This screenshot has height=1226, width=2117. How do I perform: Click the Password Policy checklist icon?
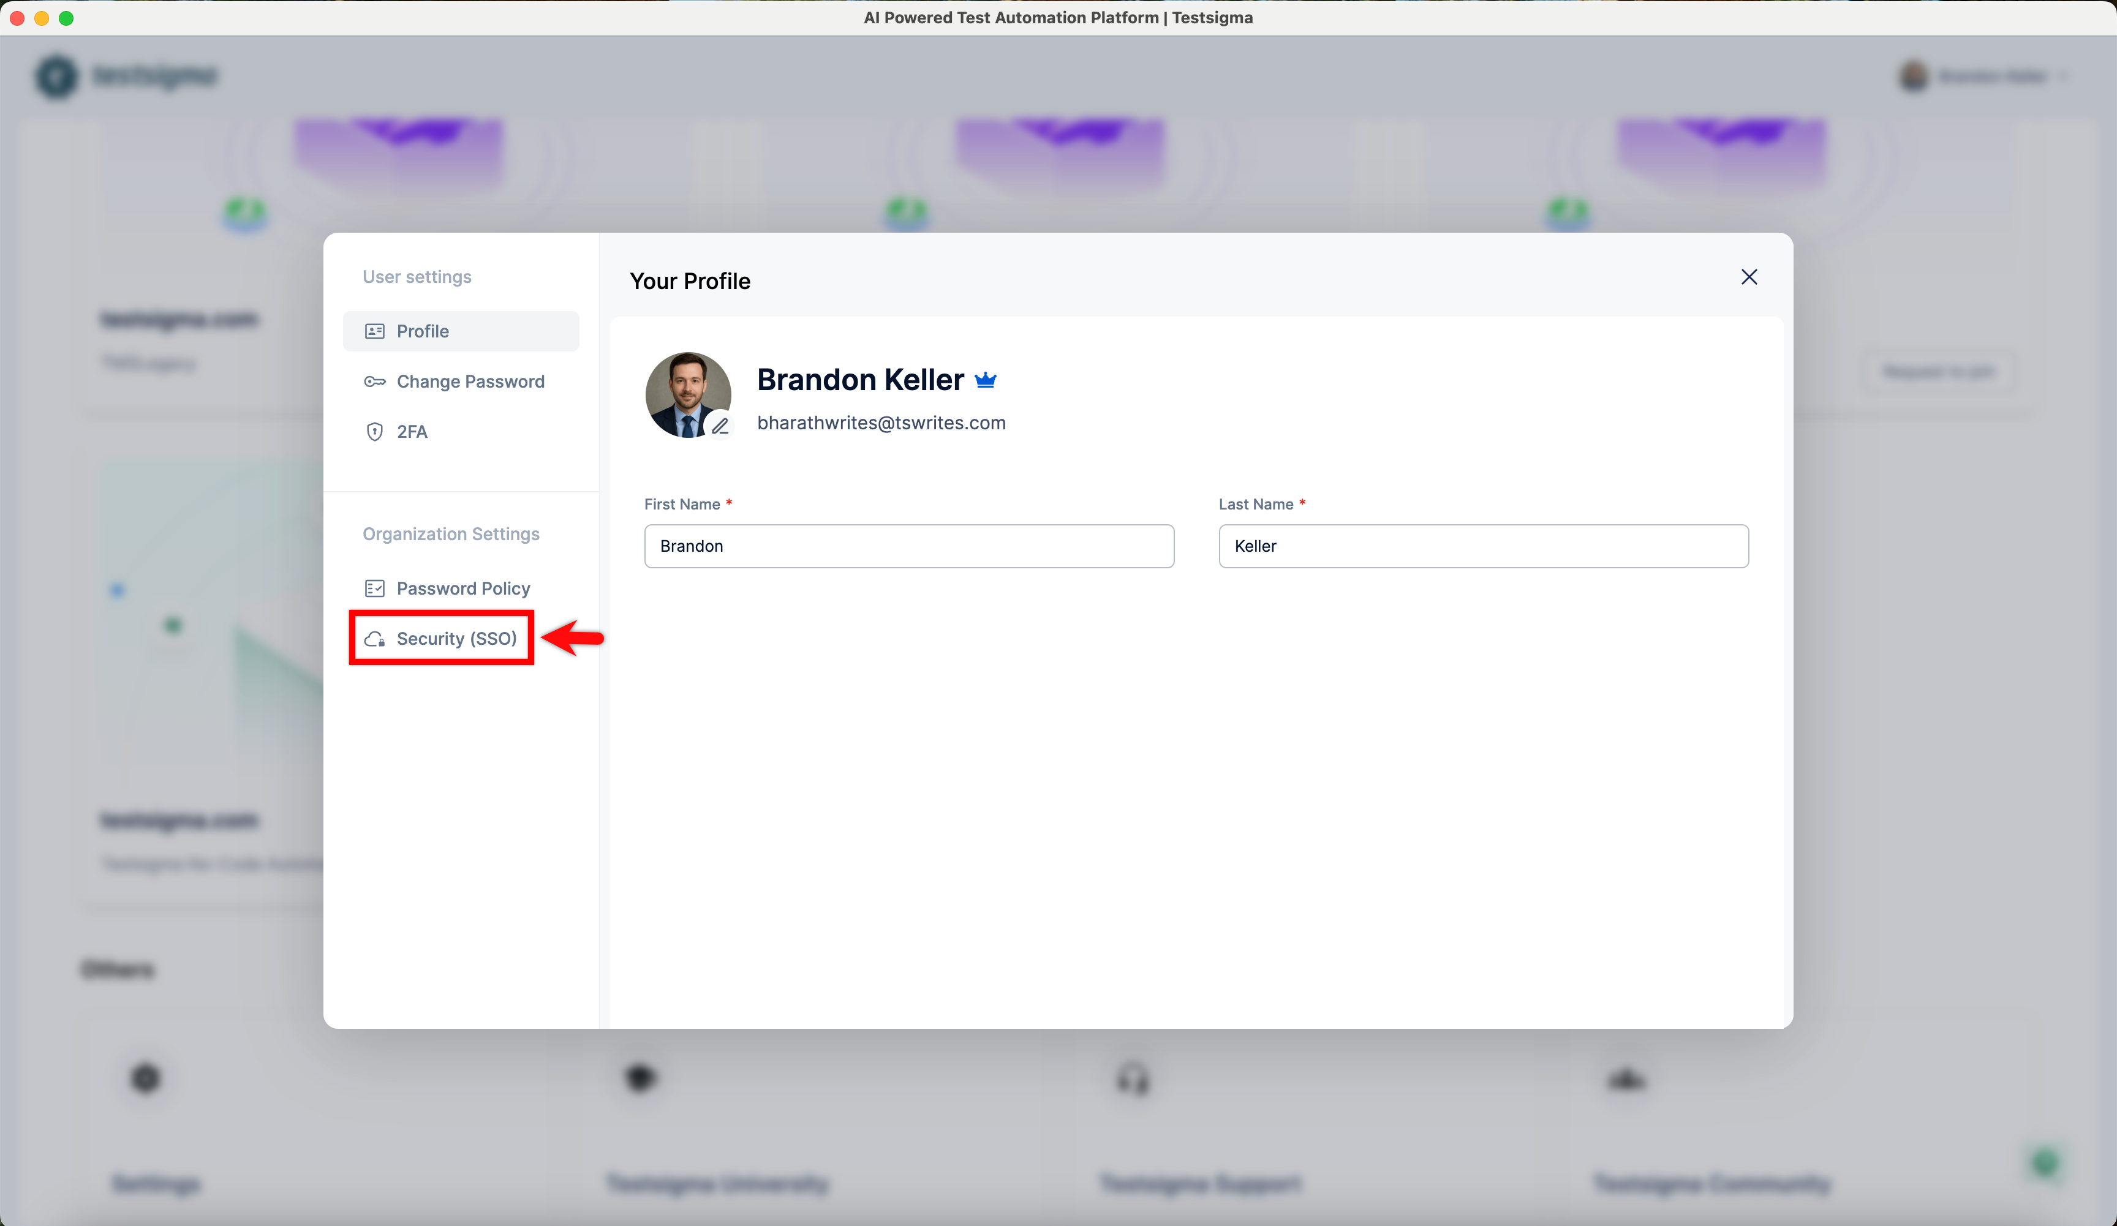pyautogui.click(x=375, y=588)
